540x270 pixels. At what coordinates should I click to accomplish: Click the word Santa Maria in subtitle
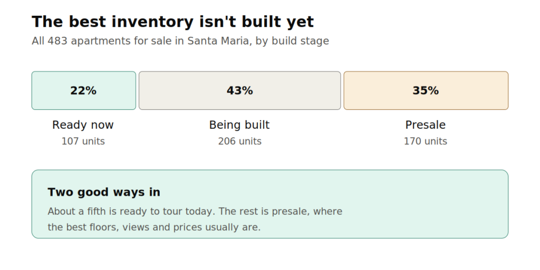pyautogui.click(x=218, y=41)
